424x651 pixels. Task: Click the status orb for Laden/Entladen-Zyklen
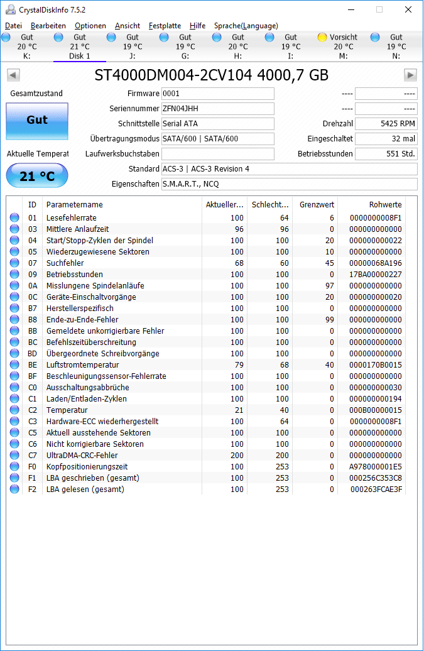click(14, 398)
